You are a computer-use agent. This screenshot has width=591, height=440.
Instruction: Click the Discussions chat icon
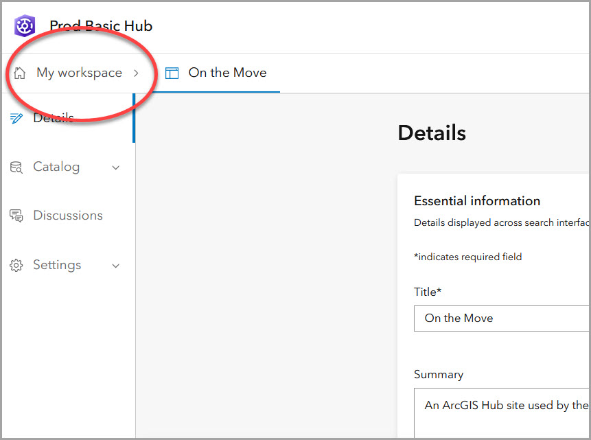point(16,216)
